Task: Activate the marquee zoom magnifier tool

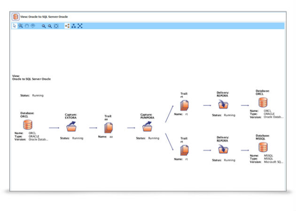Action: tap(21, 26)
